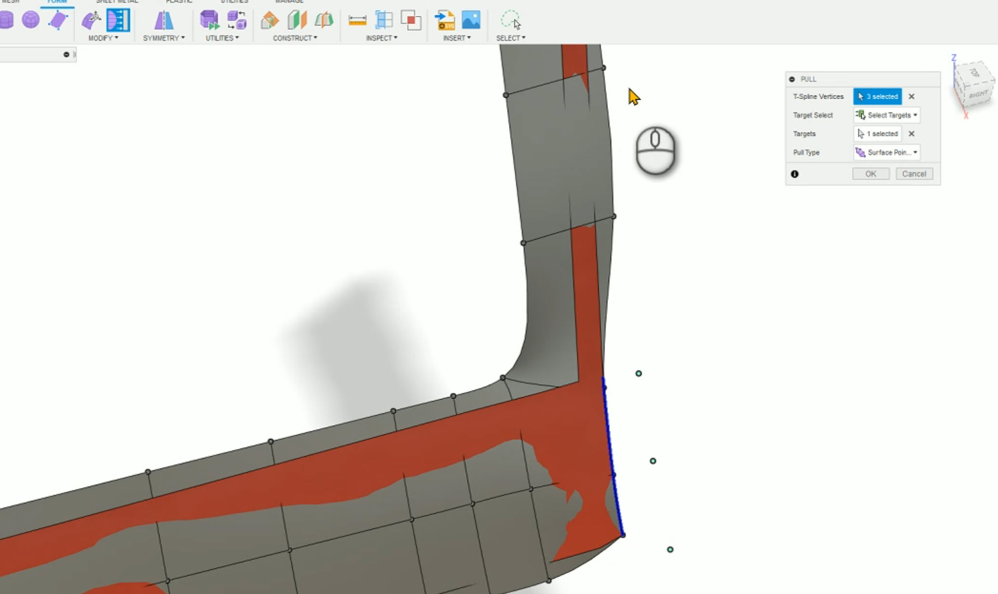Click the info icon in the Pull dialog
The image size is (998, 594).
pyautogui.click(x=795, y=174)
